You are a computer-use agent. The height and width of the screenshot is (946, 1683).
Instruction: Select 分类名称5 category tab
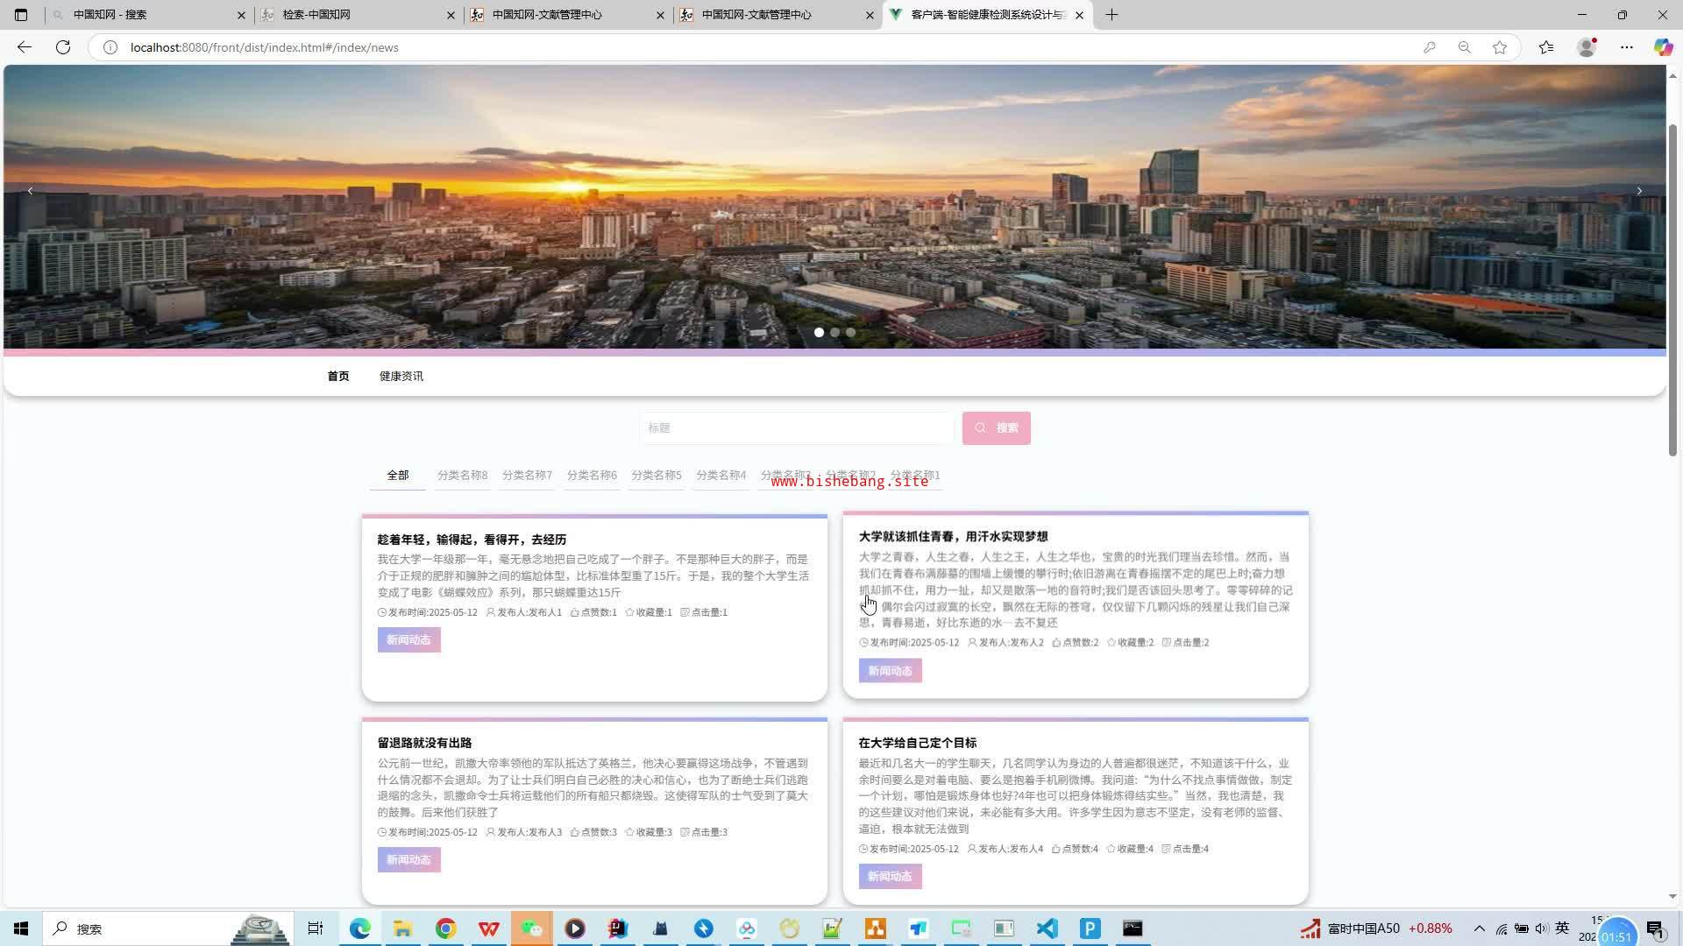(x=656, y=476)
